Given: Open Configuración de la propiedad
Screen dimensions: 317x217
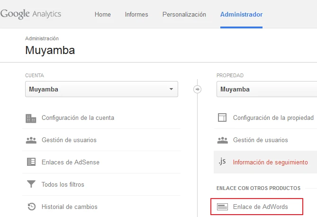Looking at the screenshot, I should [x=273, y=118].
